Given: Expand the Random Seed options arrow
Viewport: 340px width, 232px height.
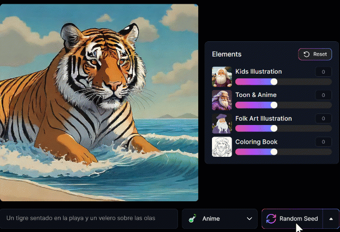Looking at the screenshot, I should click(331, 219).
